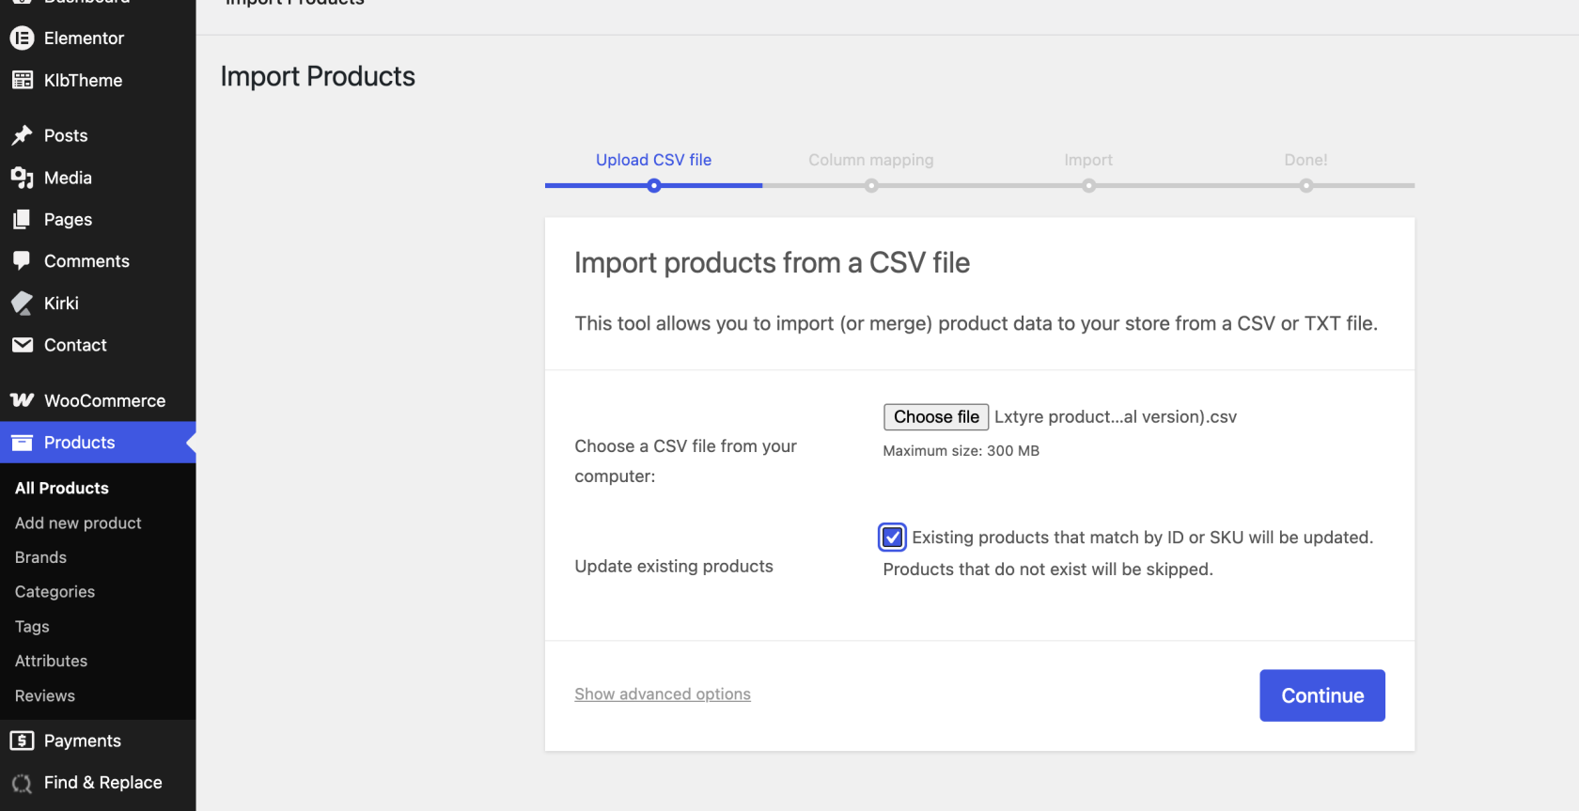Click the Choose file button
Screen dimensions: 1579x811
point(936,416)
